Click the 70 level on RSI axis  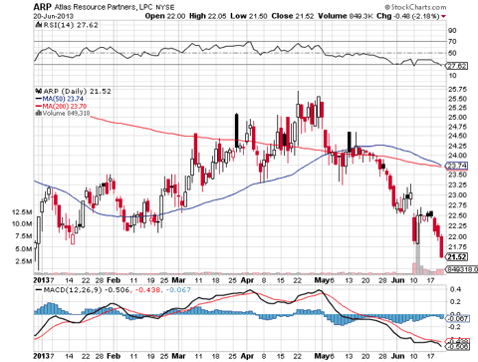[x=452, y=42]
